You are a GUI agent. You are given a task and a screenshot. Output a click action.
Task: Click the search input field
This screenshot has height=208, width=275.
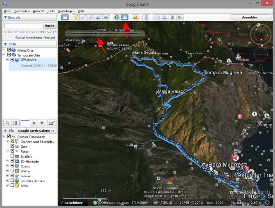(x=23, y=25)
